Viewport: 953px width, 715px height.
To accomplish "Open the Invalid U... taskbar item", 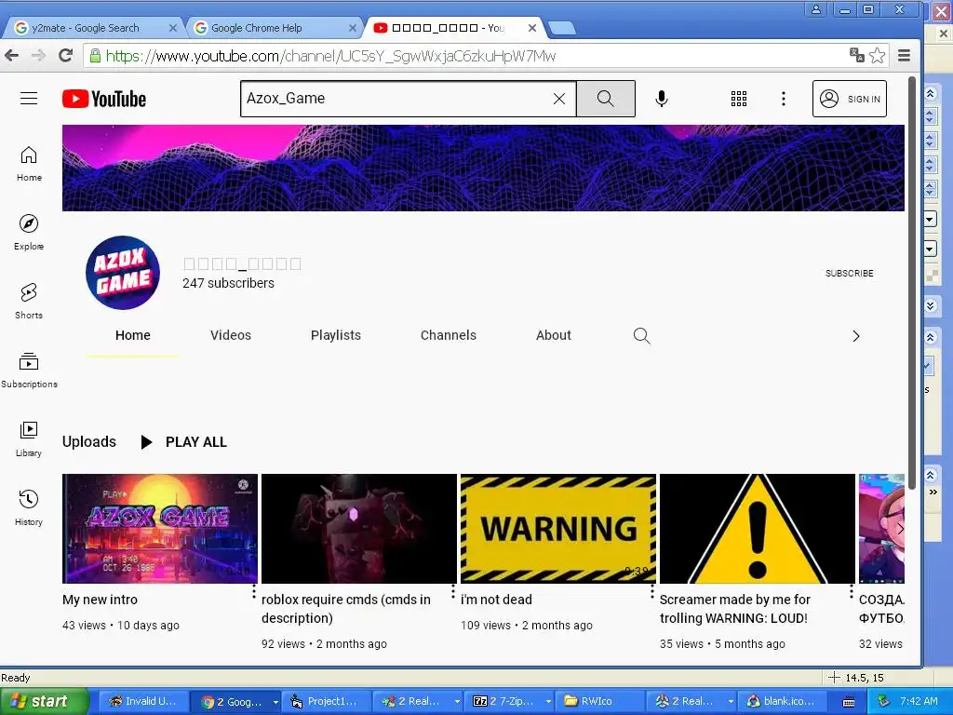I will point(143,702).
